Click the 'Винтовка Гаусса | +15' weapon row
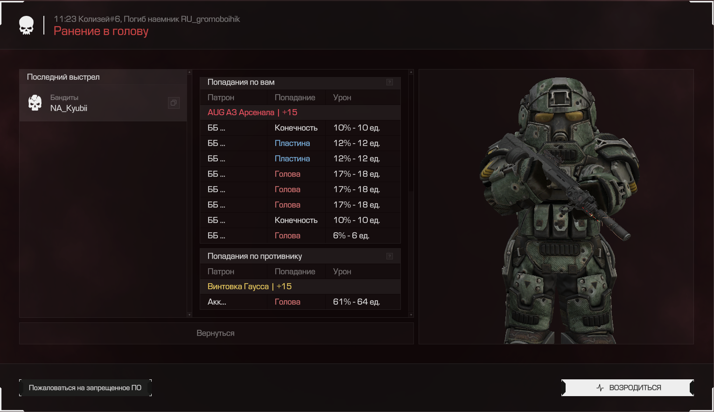Screen dimensions: 714x412 300,286
